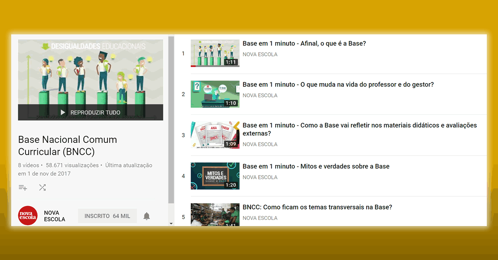The height and width of the screenshot is (260, 498).
Task: Click the sidebar vertical scrollbar thumb
Action: (x=171, y=120)
